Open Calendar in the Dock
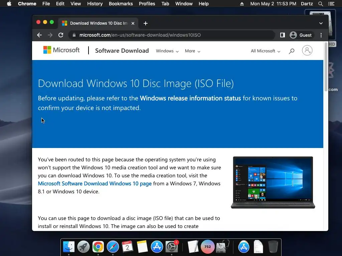The image size is (342, 256). (x=127, y=247)
